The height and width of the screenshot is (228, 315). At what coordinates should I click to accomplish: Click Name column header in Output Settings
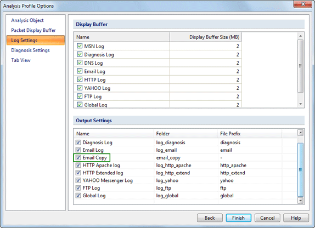(x=114, y=134)
